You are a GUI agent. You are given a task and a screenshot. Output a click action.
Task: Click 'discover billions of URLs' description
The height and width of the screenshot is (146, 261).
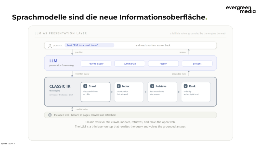point(90,93)
